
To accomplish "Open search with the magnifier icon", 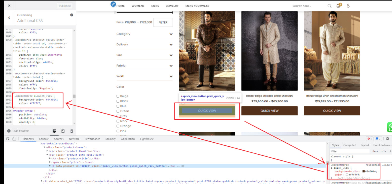I will pos(329,6).
